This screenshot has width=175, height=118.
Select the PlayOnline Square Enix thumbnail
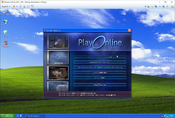click(x=58, y=57)
